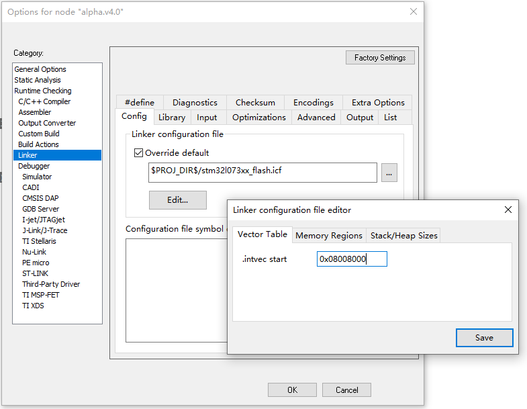Toggle the Override default checkbox

click(138, 153)
